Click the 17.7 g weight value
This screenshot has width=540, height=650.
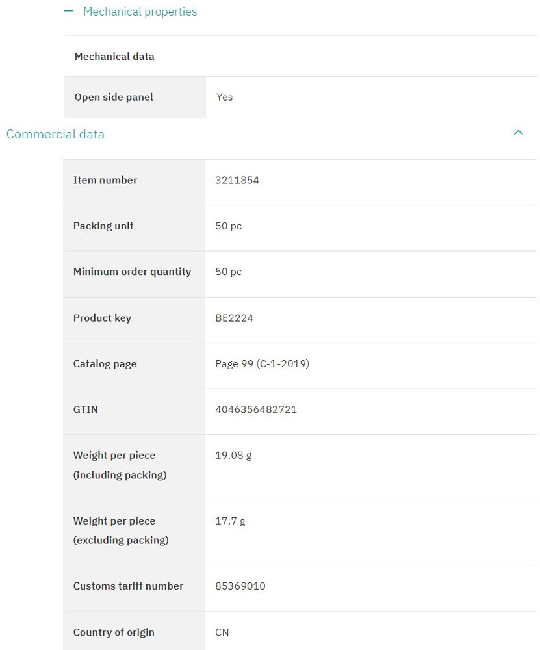230,521
